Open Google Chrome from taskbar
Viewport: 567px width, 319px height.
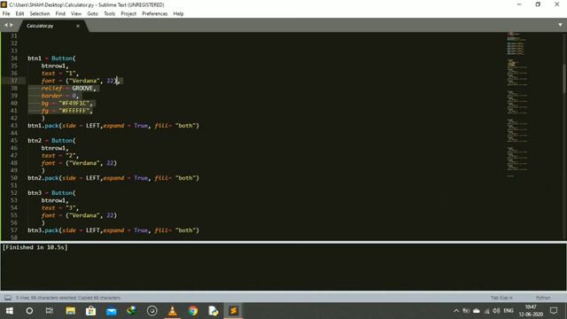[x=193, y=311]
